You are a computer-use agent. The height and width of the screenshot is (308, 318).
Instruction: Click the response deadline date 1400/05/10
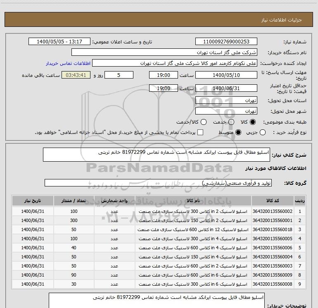coord(226,75)
